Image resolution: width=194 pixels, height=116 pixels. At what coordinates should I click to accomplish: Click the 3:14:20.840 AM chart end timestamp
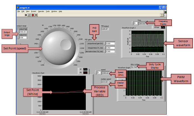(x=86, y=112)
